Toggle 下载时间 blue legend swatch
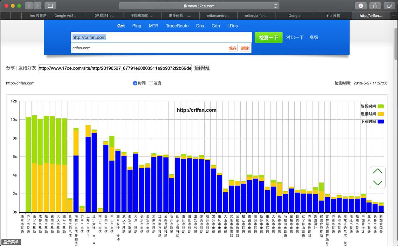Screen dimensions: 398x246 [381, 122]
